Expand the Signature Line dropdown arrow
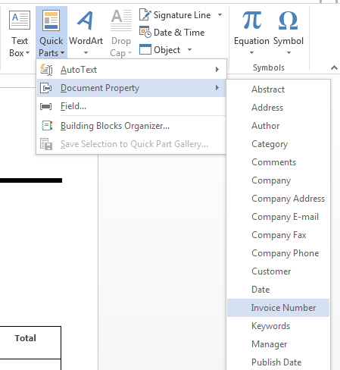This screenshot has width=340, height=370. tap(220, 14)
